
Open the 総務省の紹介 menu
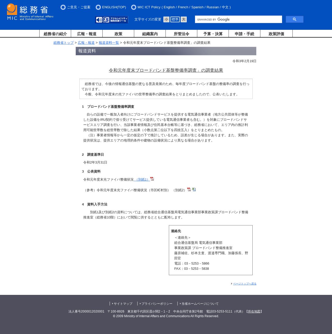(x=55, y=34)
